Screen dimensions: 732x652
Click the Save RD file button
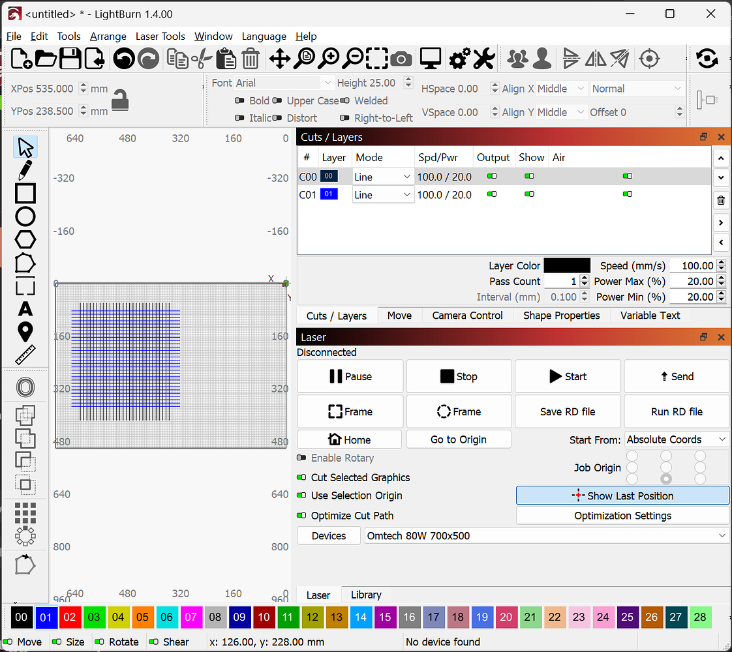click(x=568, y=411)
